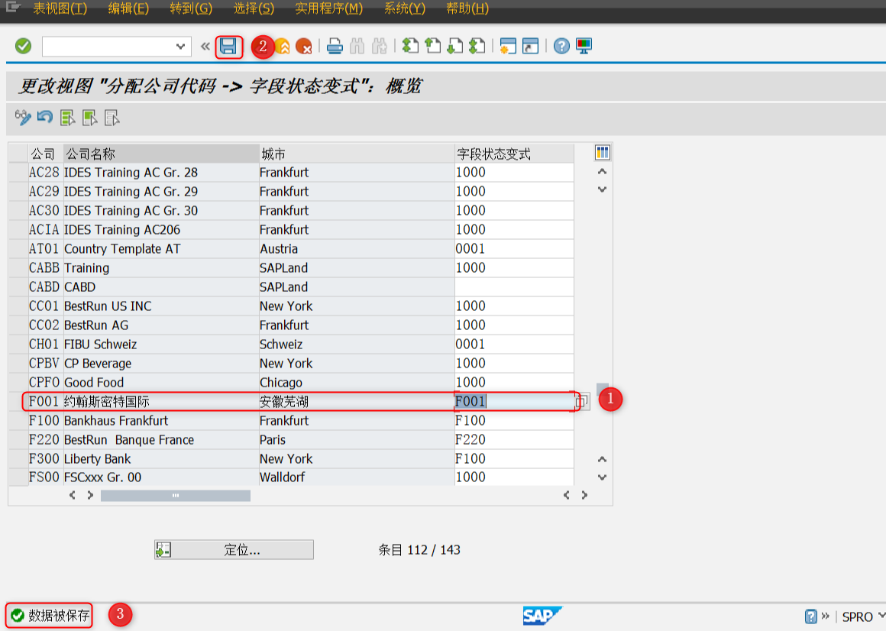Viewport: 886px width, 631px height.
Task: Open the 转到(G) menu
Action: pos(191,8)
